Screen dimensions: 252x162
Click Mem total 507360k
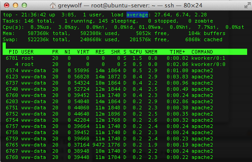click(x=38, y=33)
